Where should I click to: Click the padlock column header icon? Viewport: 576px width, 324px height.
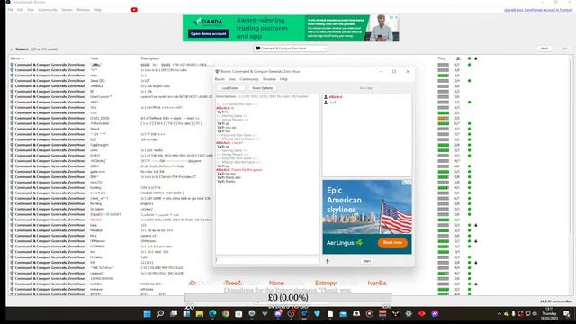click(476, 58)
